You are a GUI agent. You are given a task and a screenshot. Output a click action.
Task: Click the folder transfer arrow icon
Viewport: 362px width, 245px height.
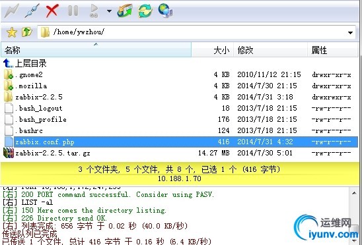click(x=125, y=11)
